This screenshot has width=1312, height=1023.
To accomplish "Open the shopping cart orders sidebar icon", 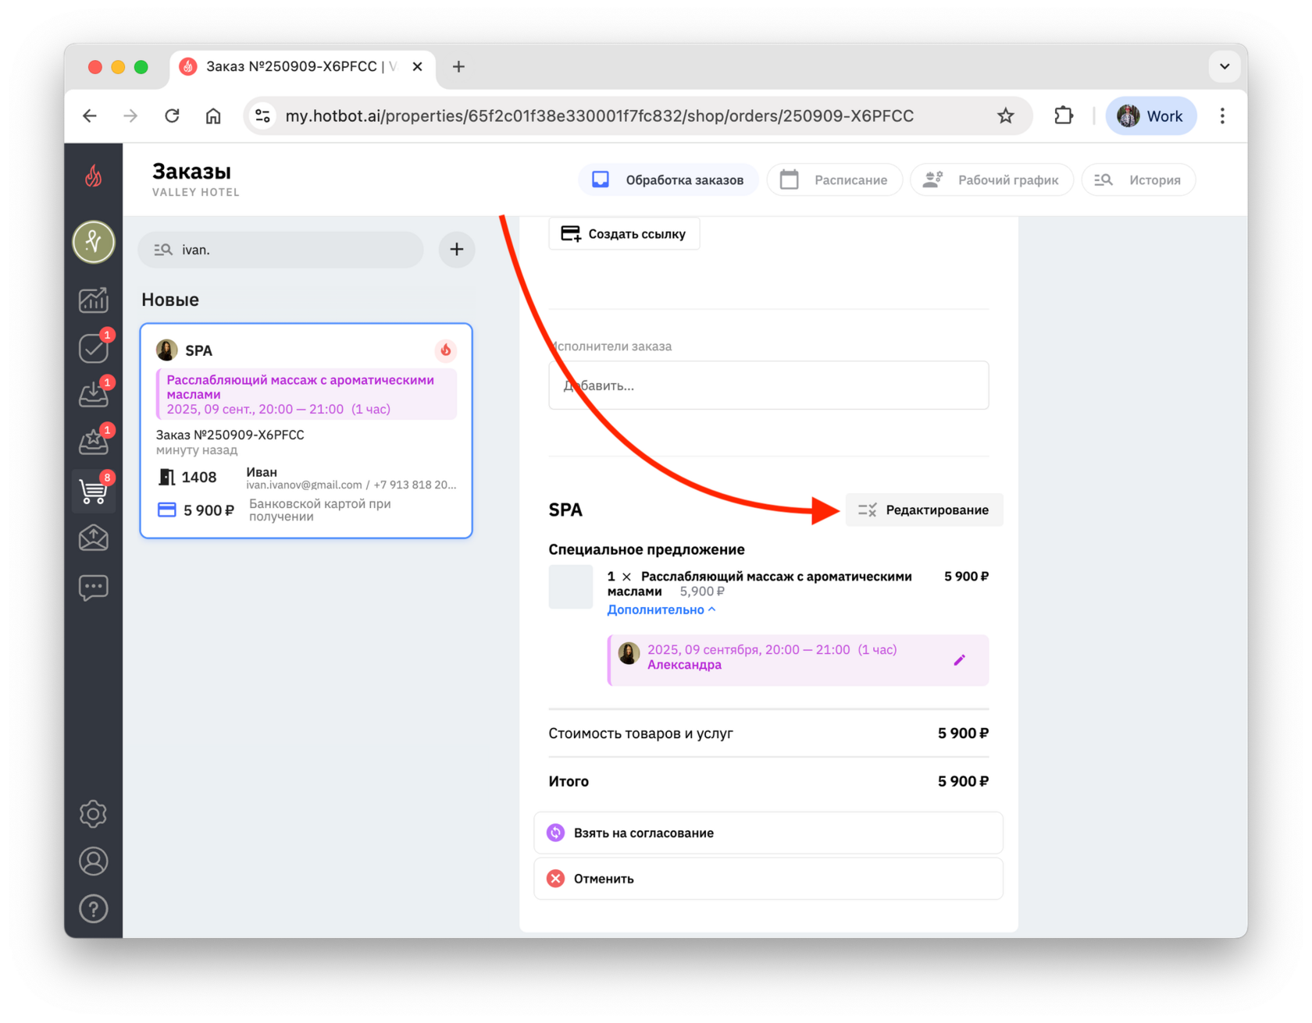I will (x=94, y=491).
